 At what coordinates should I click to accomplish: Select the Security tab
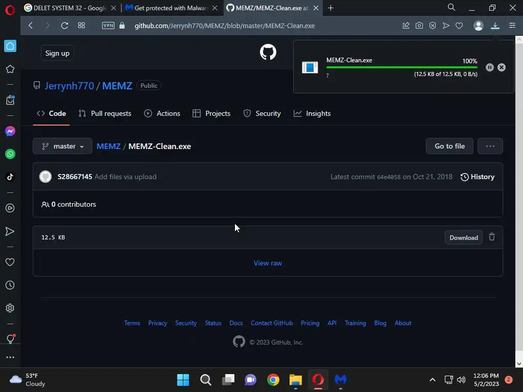pos(262,113)
